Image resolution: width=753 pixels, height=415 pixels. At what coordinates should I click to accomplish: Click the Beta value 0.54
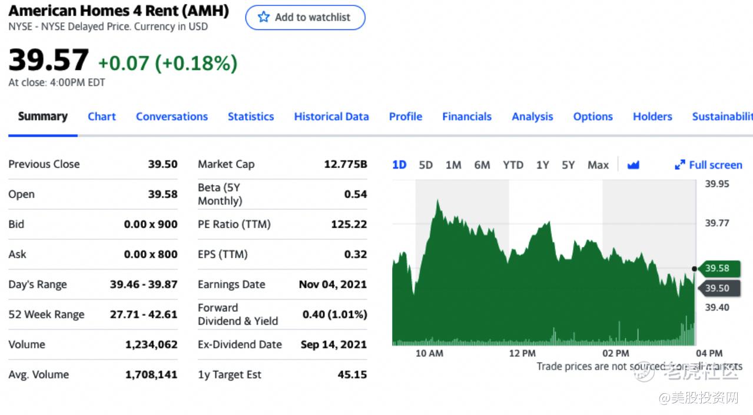356,195
